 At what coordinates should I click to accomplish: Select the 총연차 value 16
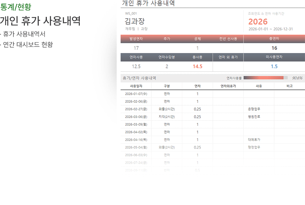point(274,48)
